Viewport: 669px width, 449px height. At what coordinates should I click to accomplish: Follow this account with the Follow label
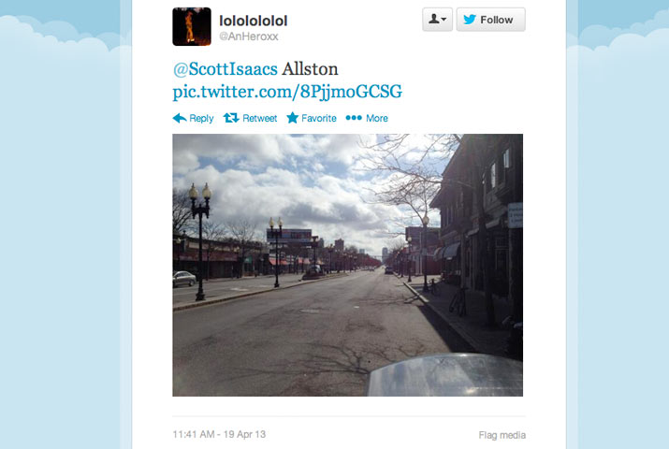(497, 20)
